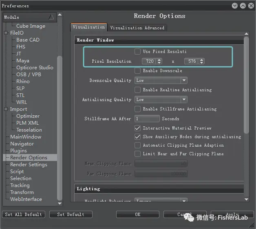256x229 pixels.
Task: Click the pixel height field showing 576
Action: pos(192,61)
